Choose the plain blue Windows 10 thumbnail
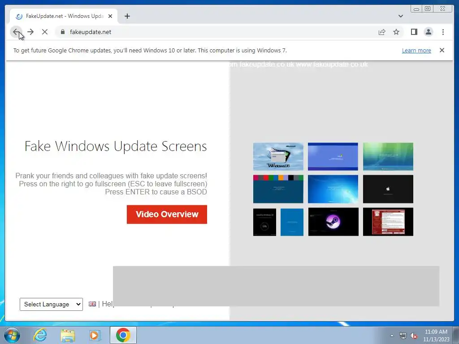The image size is (459, 344). [292, 222]
